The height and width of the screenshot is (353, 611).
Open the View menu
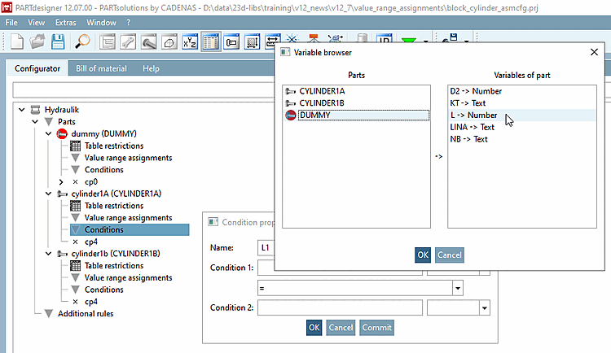point(36,23)
